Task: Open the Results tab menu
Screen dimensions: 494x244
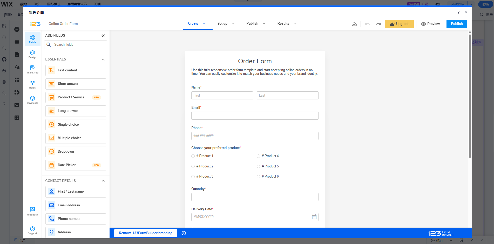Action: coord(287,24)
